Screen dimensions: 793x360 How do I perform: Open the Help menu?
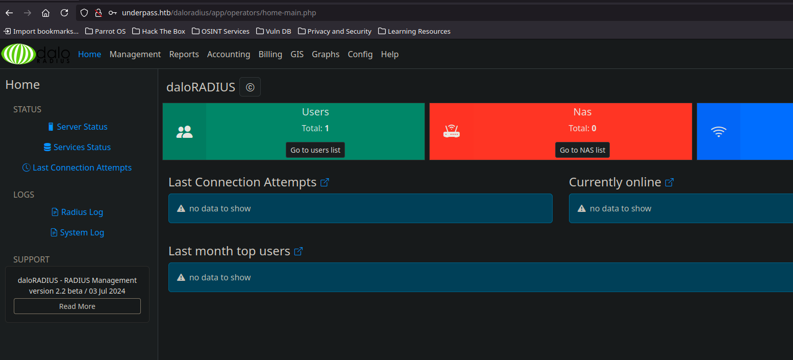[390, 54]
